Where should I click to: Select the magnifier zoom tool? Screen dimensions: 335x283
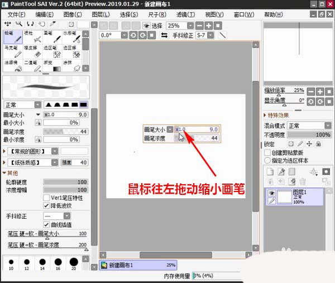[x=19, y=24]
